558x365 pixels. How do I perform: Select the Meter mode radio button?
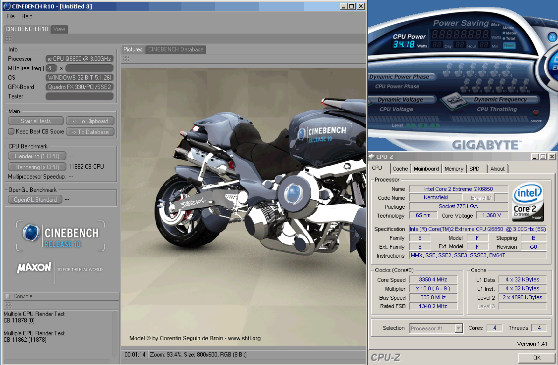pyautogui.click(x=504, y=33)
